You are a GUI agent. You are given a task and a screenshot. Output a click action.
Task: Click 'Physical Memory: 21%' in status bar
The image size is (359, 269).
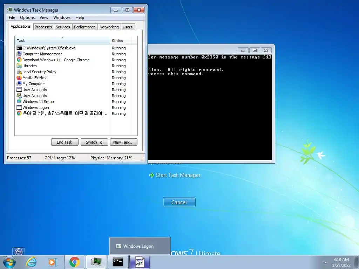(111, 158)
